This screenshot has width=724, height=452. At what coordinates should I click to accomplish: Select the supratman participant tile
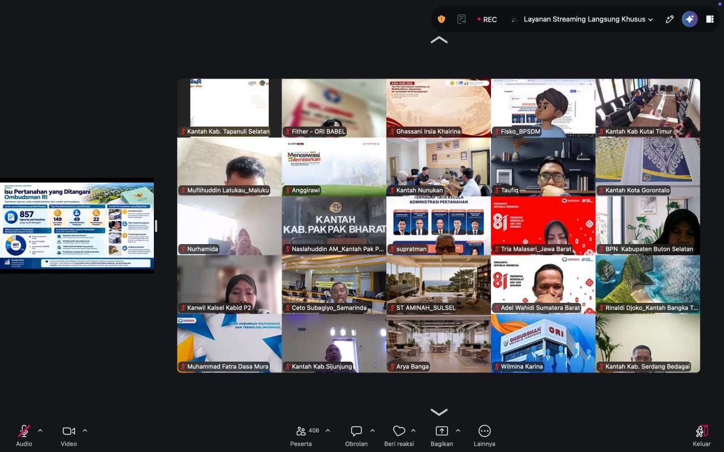coord(438,225)
